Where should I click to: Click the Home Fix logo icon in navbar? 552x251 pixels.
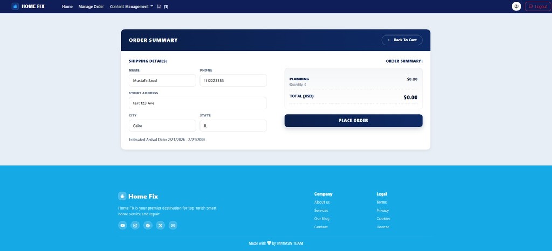click(15, 6)
